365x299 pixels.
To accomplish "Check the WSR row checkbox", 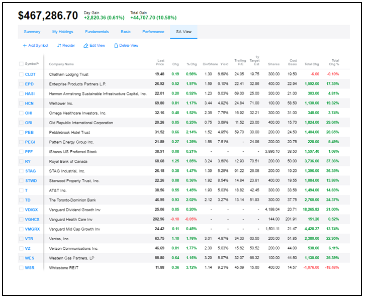I will (22, 268).
